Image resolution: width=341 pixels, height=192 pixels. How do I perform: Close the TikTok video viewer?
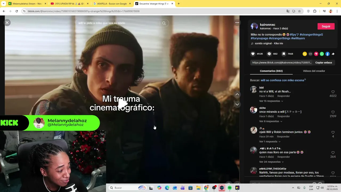pyautogui.click(x=7, y=23)
